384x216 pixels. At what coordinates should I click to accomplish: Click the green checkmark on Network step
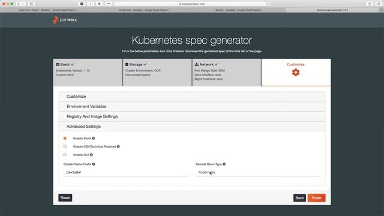click(216, 64)
